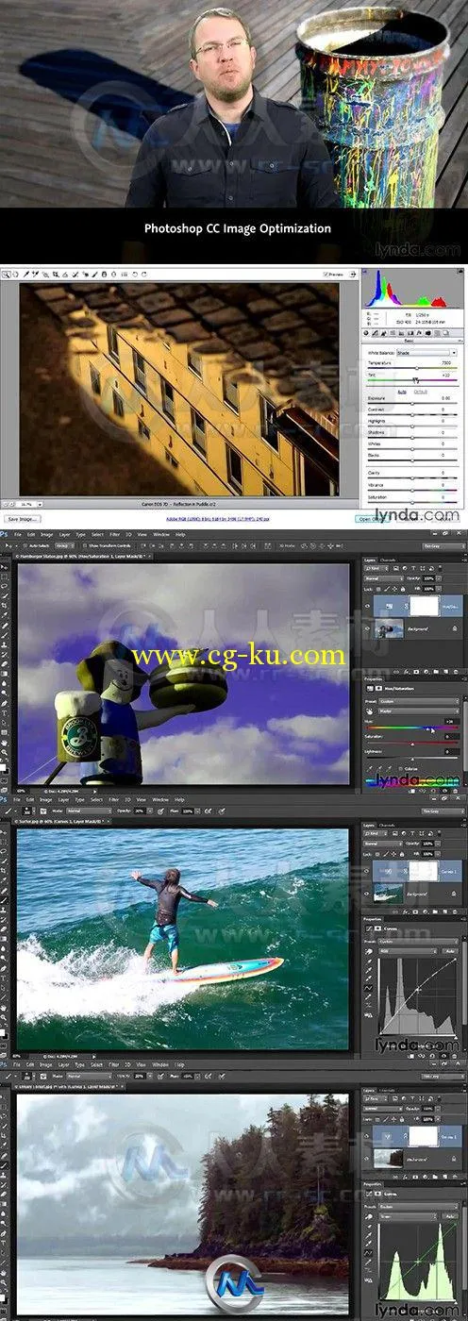The width and height of the screenshot is (468, 1321).
Task: Select the Lasso tool in Hamburger Station window
Action: point(5,586)
